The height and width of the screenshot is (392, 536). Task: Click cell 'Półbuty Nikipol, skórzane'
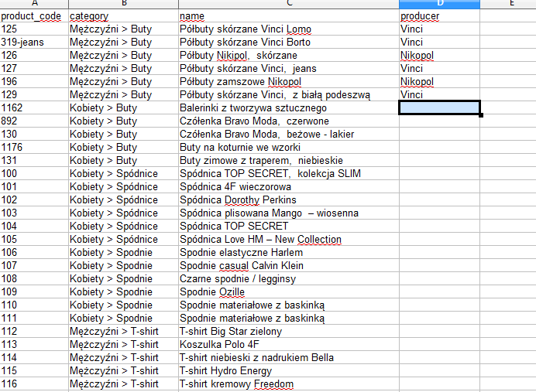pos(288,55)
